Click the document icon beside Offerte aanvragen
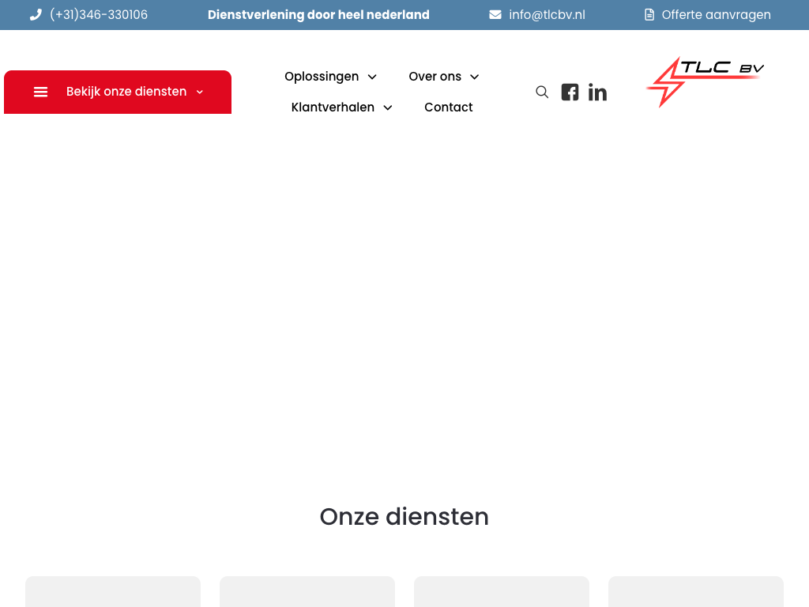The image size is (809, 607). [x=649, y=15]
